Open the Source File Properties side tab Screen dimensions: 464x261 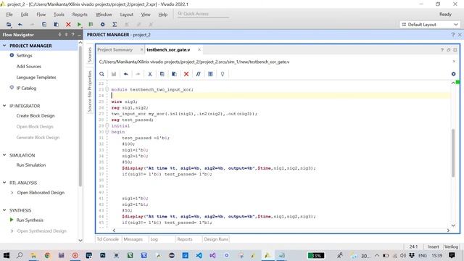tap(90, 91)
